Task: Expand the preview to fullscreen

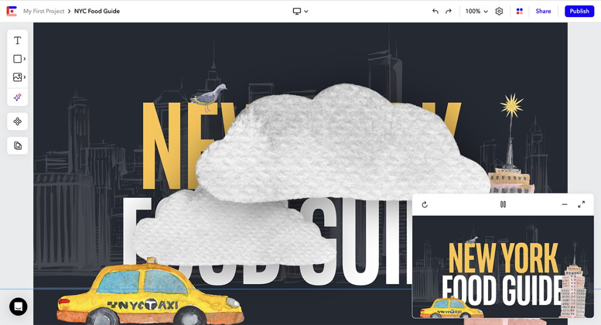Action: tap(581, 204)
